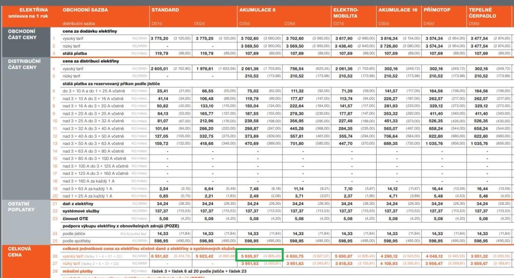514x278 pixels.
Task: Click the breaker fee value 447,70
Action: click(345, 144)
